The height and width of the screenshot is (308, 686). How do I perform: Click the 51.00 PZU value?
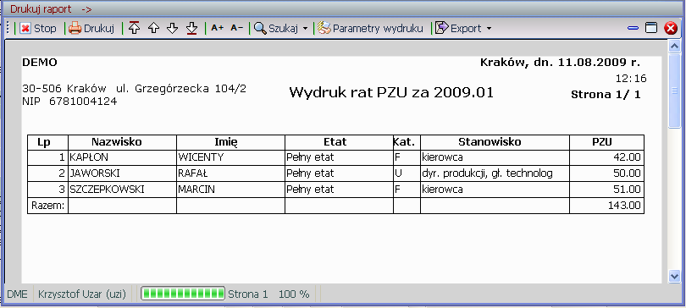(x=627, y=190)
